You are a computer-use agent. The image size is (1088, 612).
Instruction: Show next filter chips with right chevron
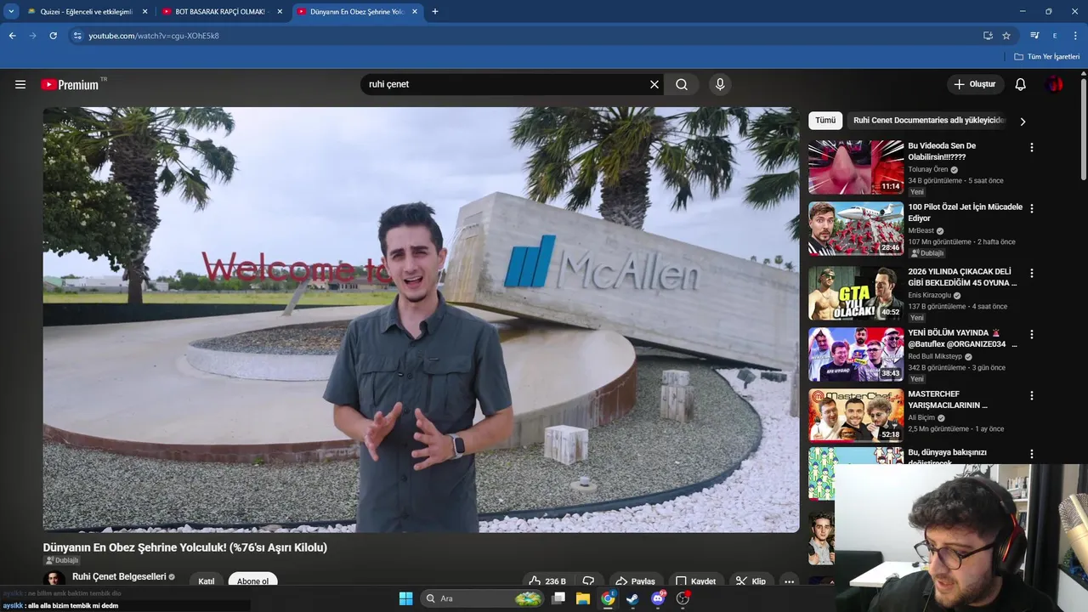[1023, 122]
